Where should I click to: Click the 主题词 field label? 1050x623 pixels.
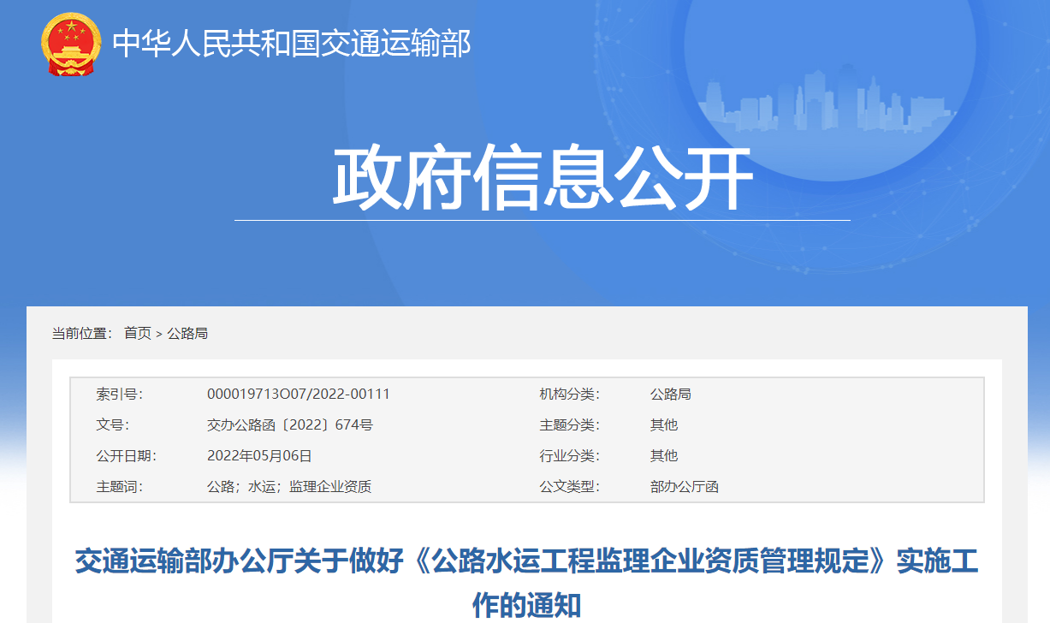pos(119,487)
